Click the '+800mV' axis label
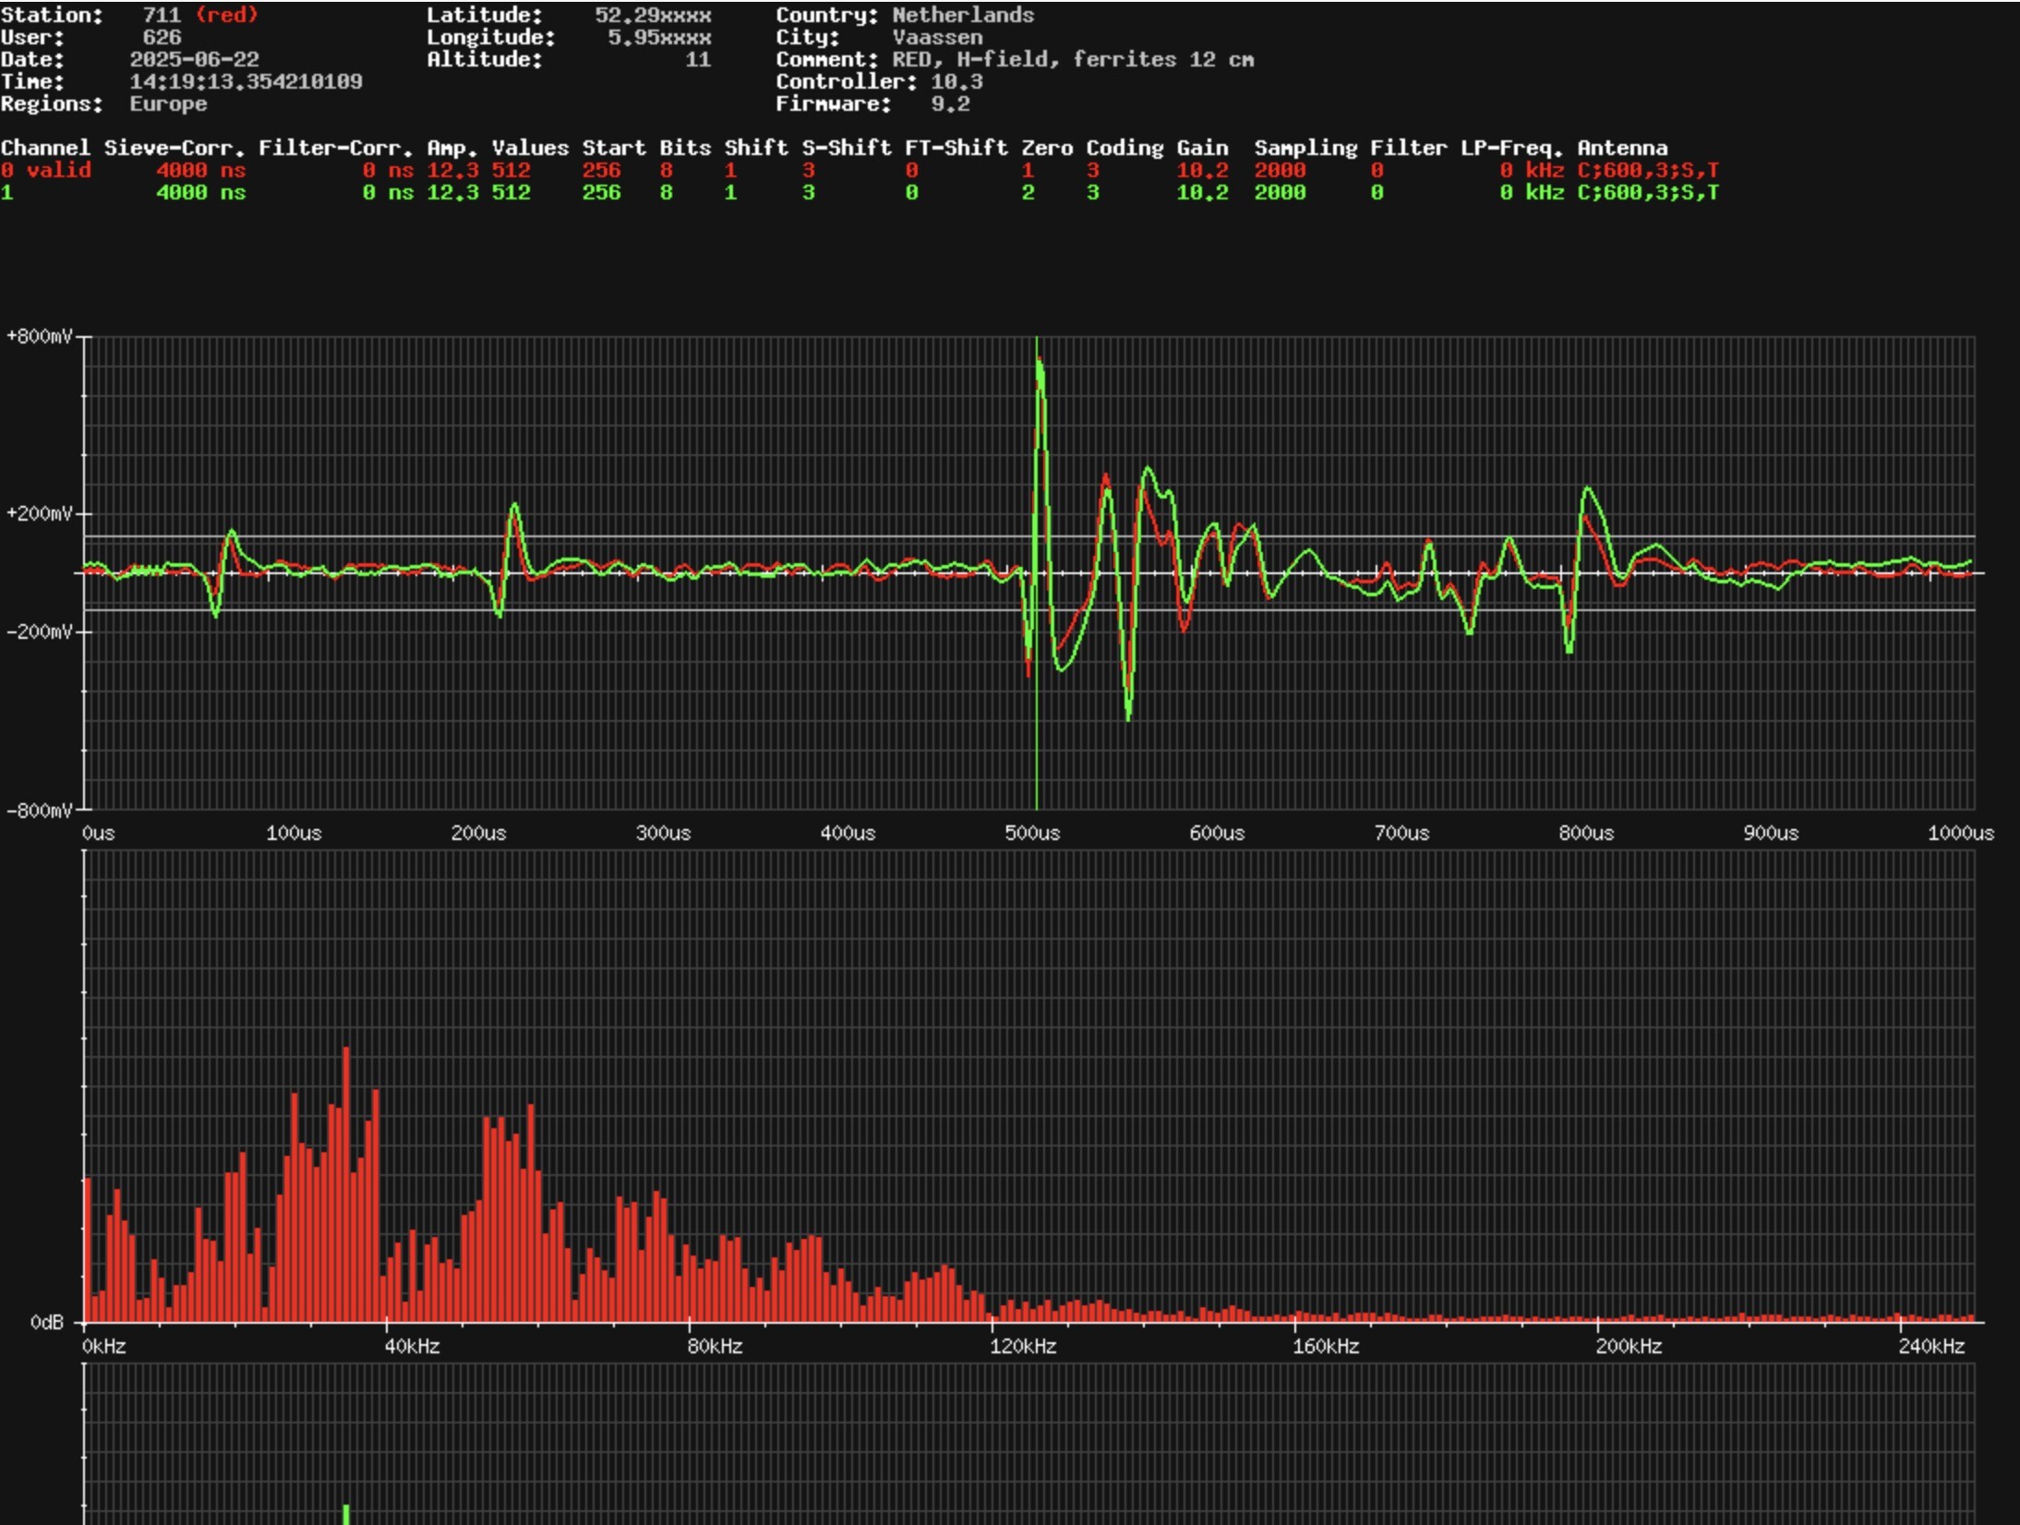Screen dimensions: 2020x1525 pyautogui.click(x=39, y=336)
